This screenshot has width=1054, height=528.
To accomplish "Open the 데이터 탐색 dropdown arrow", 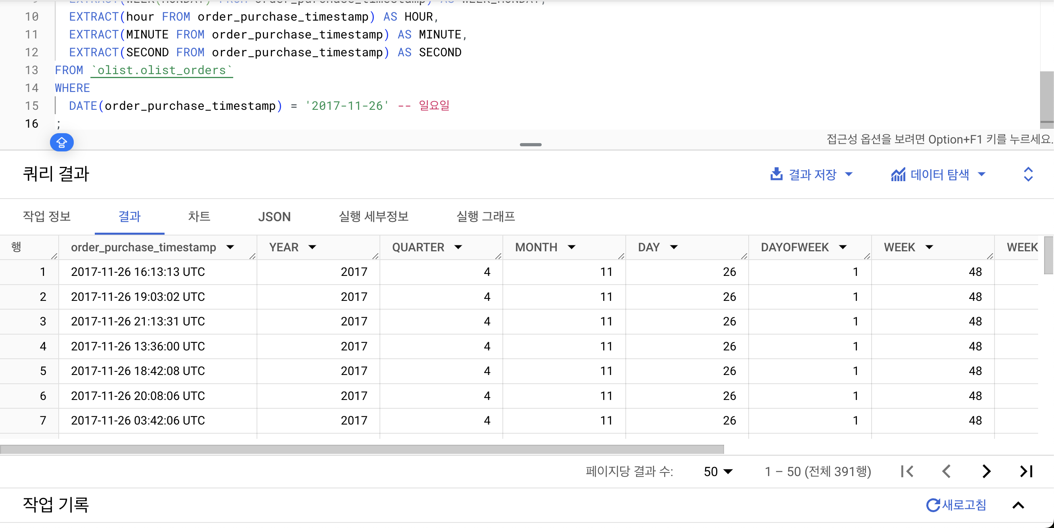I will [981, 174].
